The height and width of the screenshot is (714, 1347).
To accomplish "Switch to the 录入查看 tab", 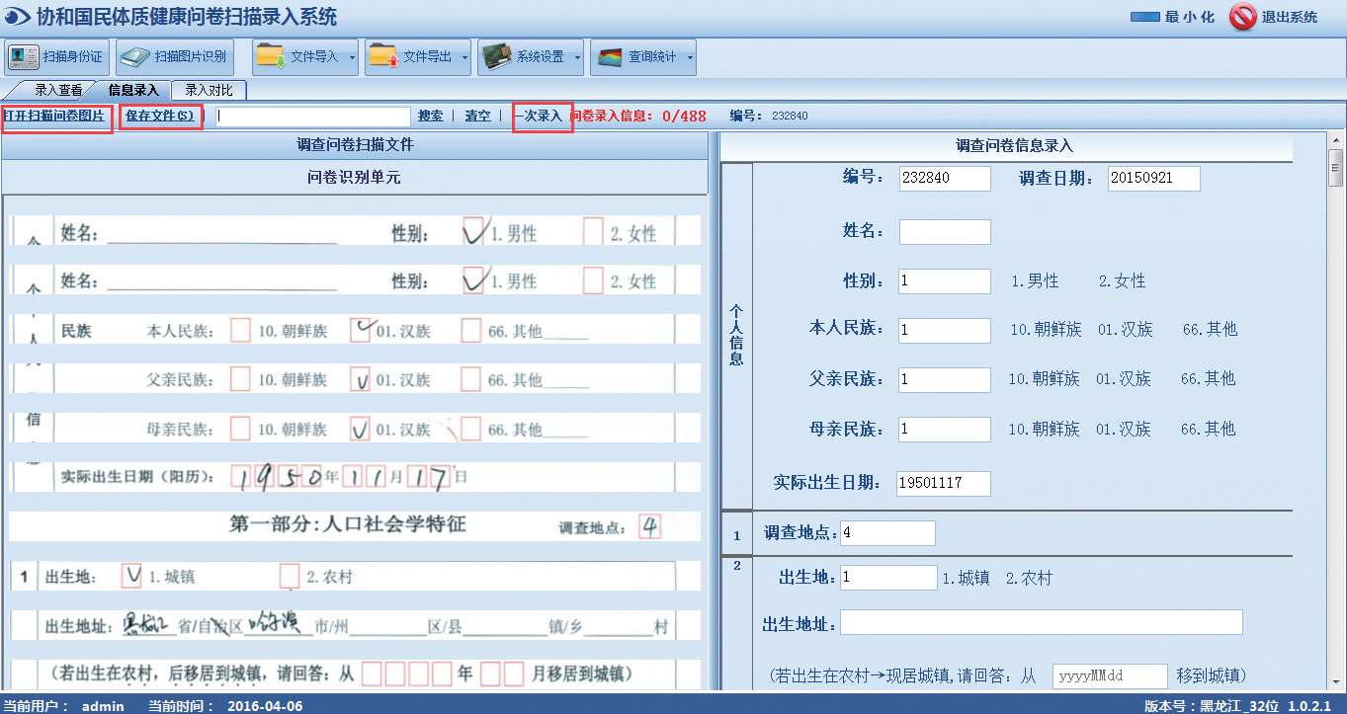I will tap(58, 90).
